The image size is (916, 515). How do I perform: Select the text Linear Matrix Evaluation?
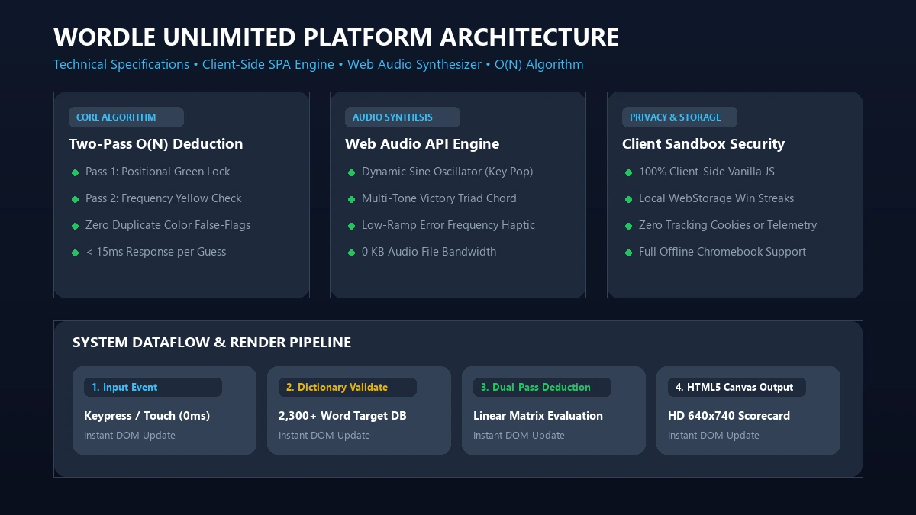[x=538, y=416]
